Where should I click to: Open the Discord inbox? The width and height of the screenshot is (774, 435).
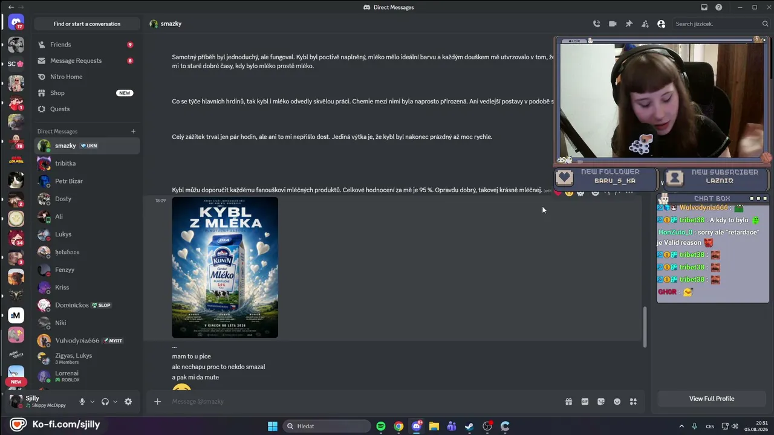(704, 7)
